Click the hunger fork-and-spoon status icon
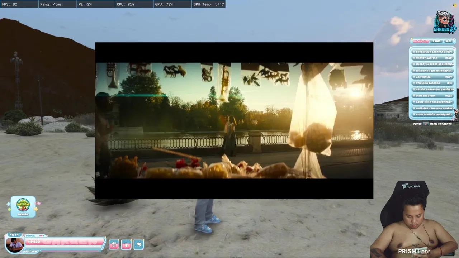This screenshot has height=258, width=459. 114,244
